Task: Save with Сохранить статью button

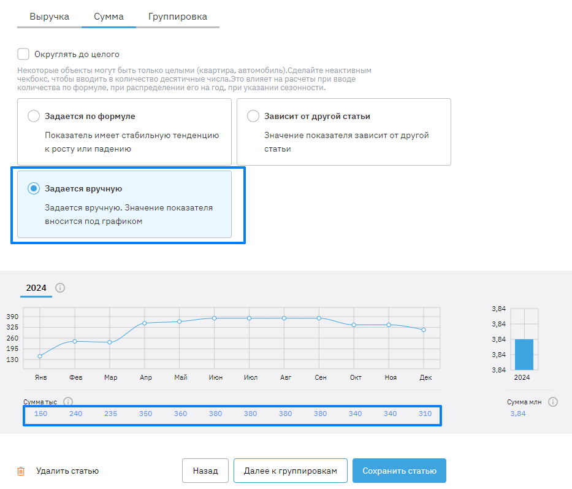Action: click(x=399, y=471)
